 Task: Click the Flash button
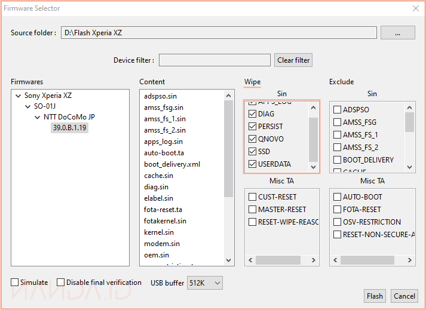click(x=375, y=296)
